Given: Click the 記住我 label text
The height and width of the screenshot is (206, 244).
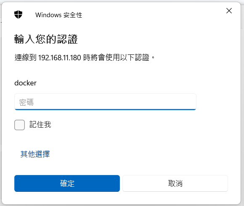Looking at the screenshot, I should pos(40,125).
